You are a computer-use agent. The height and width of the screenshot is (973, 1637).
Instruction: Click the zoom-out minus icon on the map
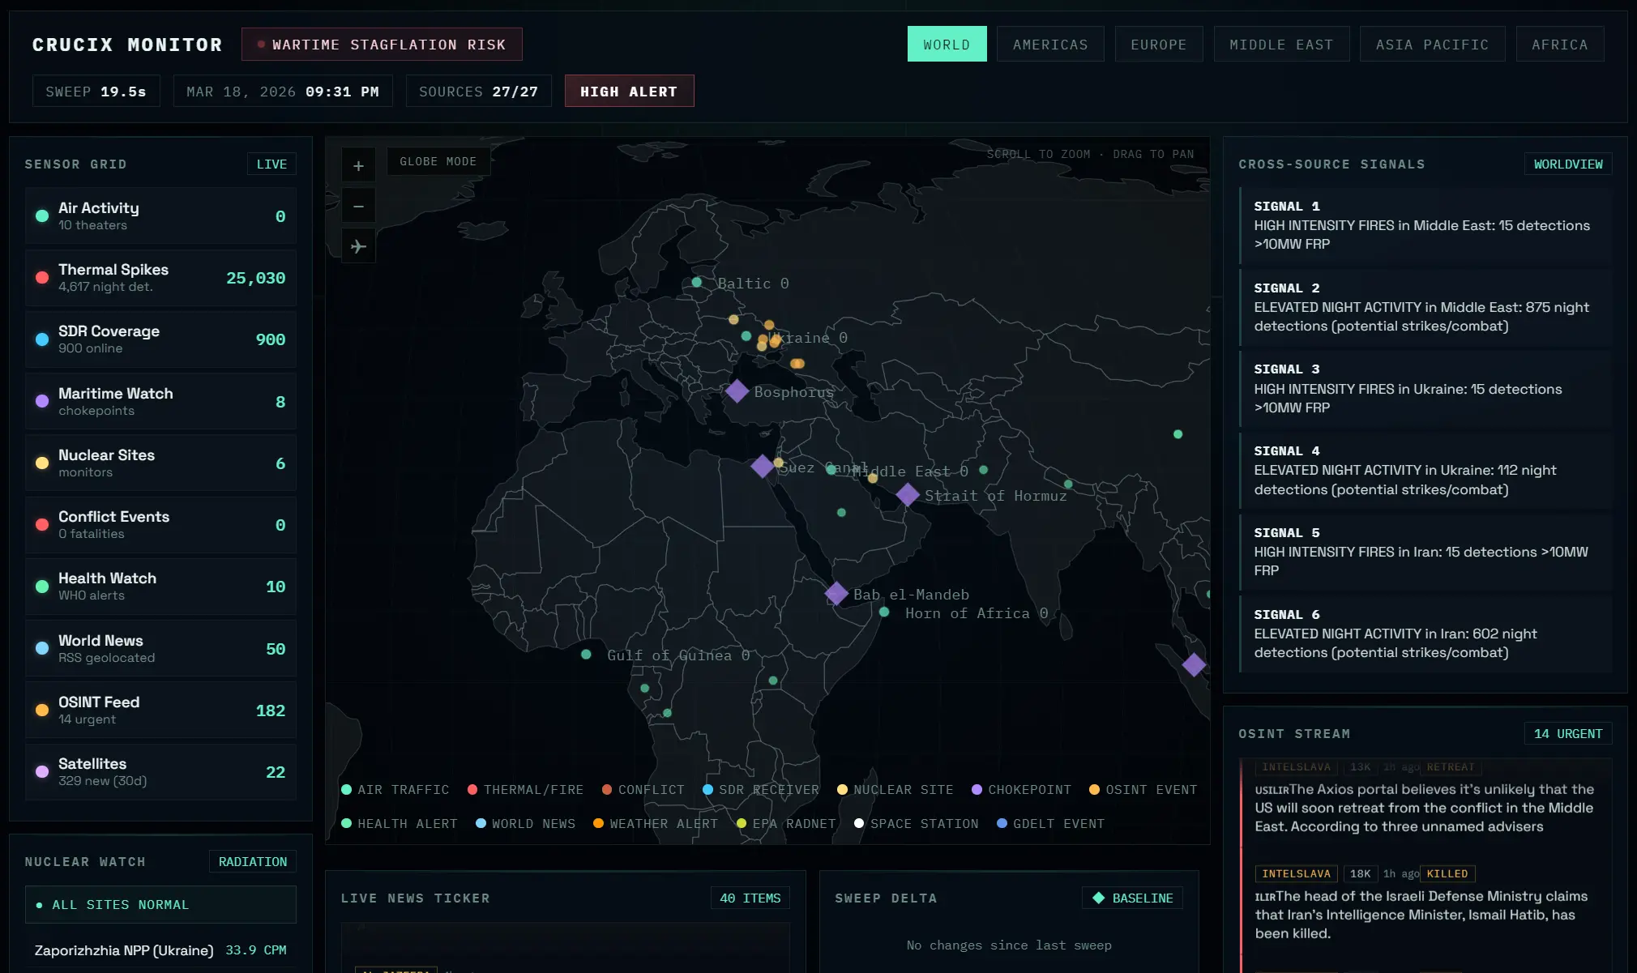tap(357, 206)
